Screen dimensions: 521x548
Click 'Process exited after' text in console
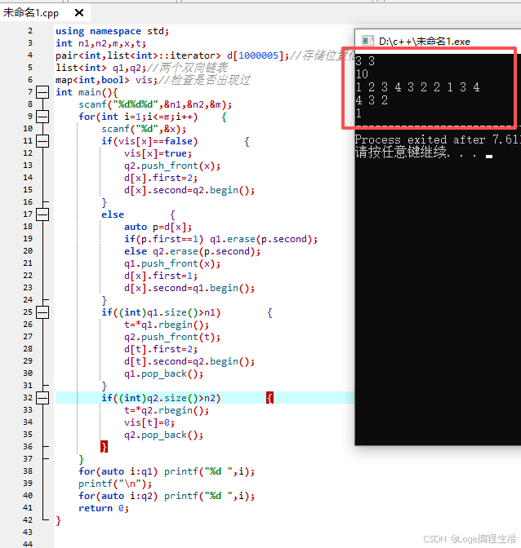420,139
